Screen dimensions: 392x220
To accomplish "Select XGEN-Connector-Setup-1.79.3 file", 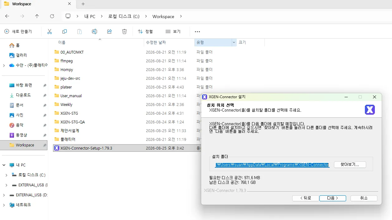I will coord(86,148).
